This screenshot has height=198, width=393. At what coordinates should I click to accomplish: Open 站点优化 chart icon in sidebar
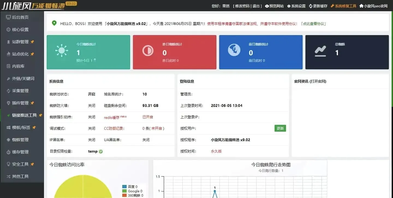point(8,54)
